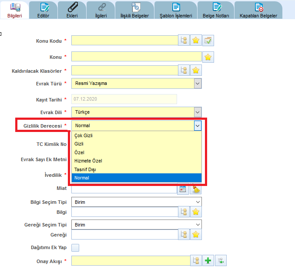Click the tree picker icon beside Konu Kodu
The width and height of the screenshot is (295, 277).
(x=184, y=41)
